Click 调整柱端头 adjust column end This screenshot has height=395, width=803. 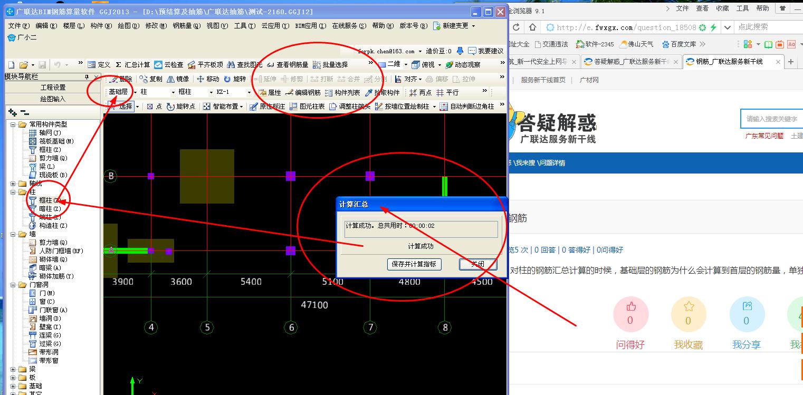(x=350, y=106)
